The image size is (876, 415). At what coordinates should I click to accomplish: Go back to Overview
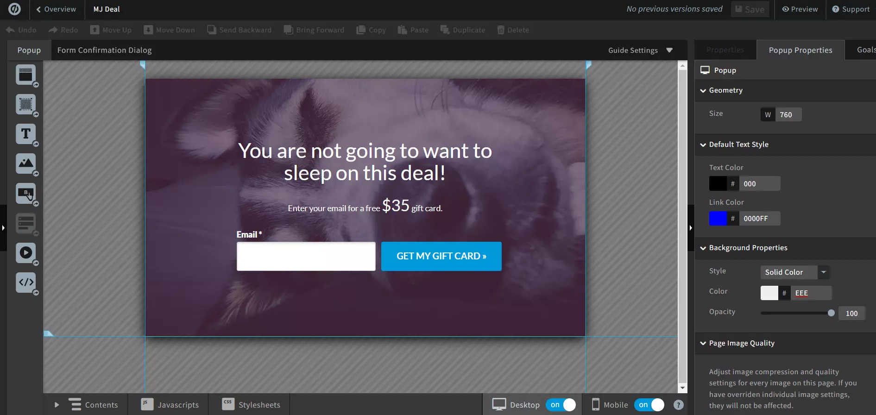(x=56, y=9)
